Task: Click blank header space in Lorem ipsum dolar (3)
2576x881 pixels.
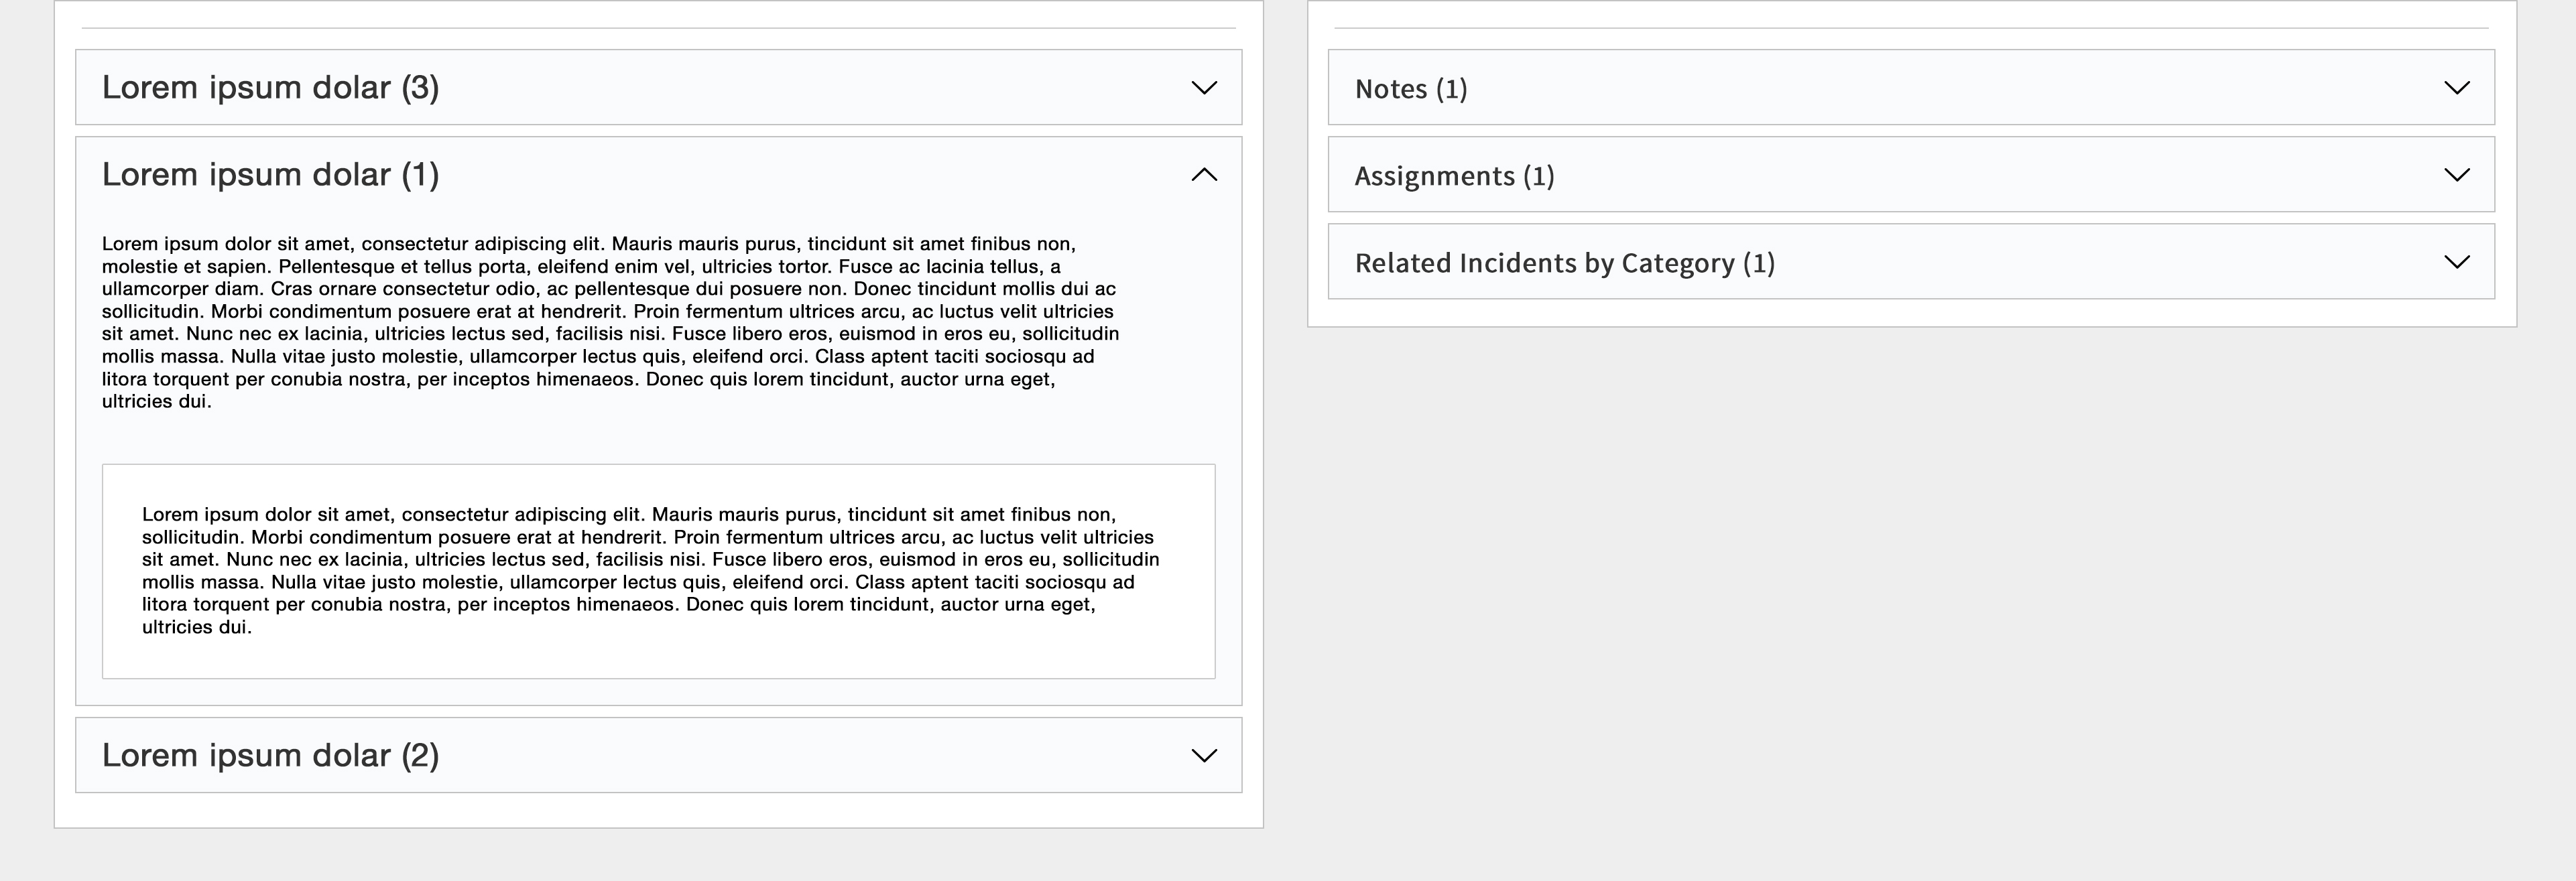Action: coord(800,88)
